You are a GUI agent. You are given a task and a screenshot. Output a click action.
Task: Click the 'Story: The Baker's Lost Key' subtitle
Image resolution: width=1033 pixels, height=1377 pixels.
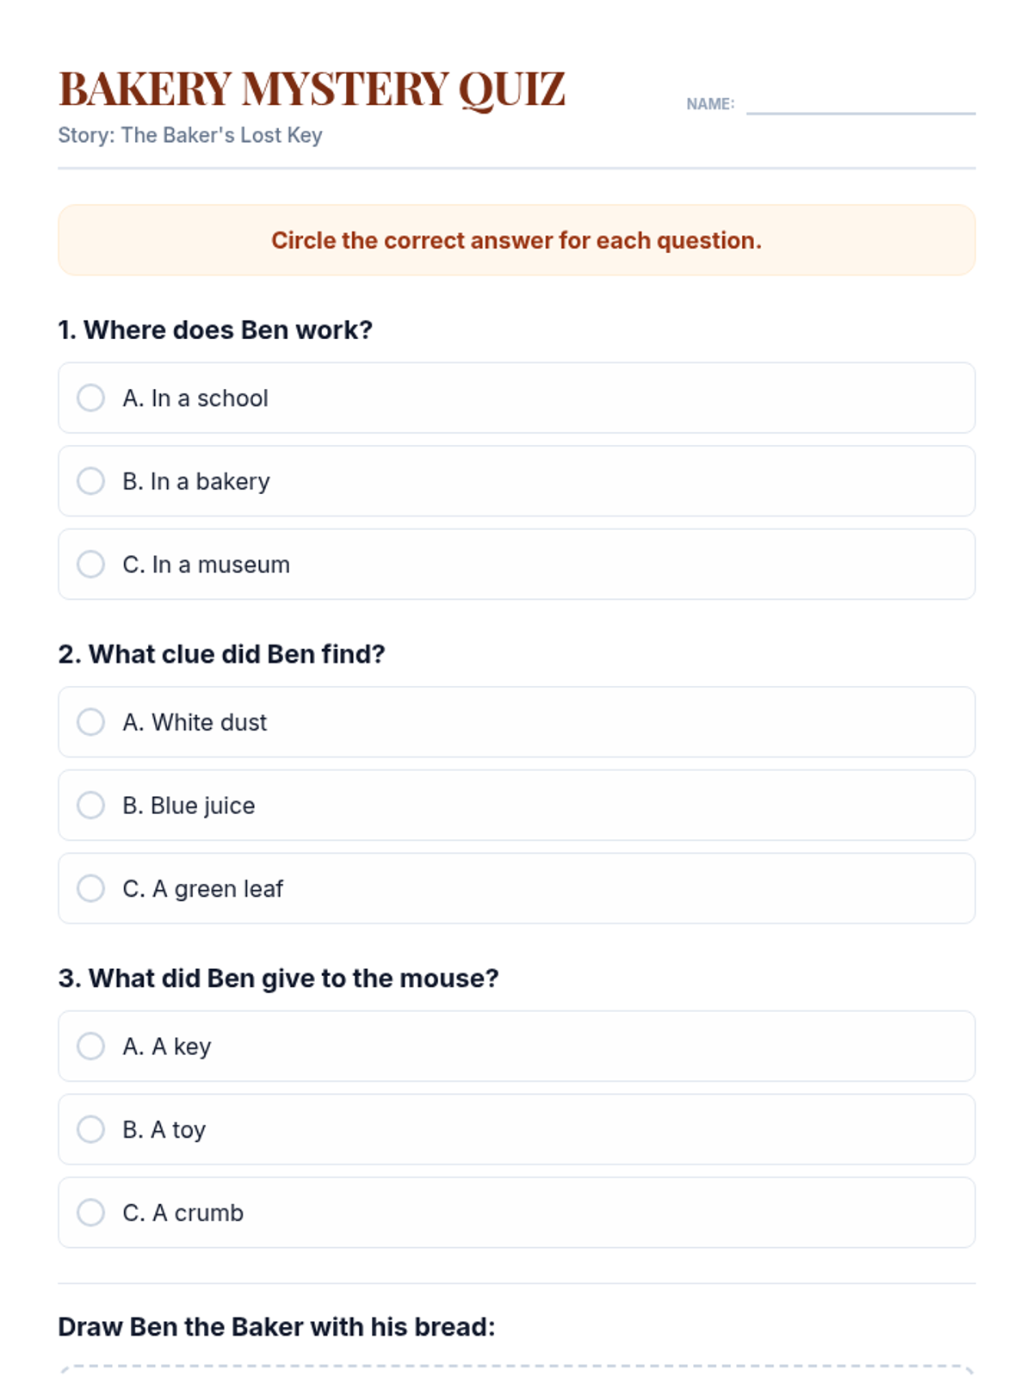[190, 135]
